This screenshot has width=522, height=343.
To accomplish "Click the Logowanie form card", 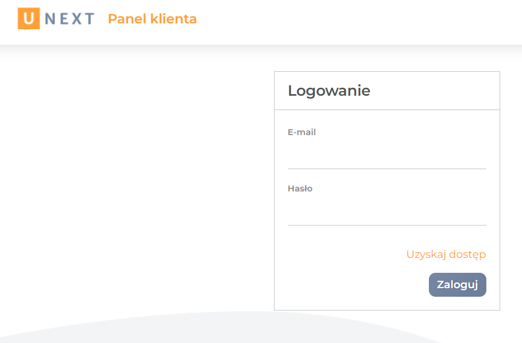I will tap(387, 191).
